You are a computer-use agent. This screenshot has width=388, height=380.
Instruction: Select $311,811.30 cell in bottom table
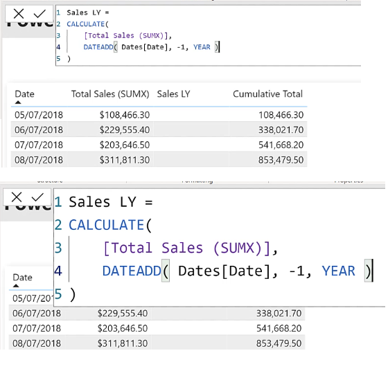pyautogui.click(x=123, y=343)
